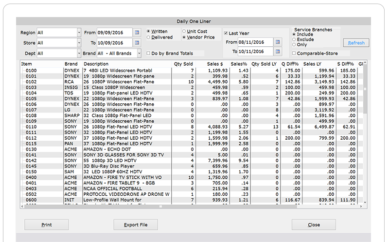Click brand cell SHARP

72,115
